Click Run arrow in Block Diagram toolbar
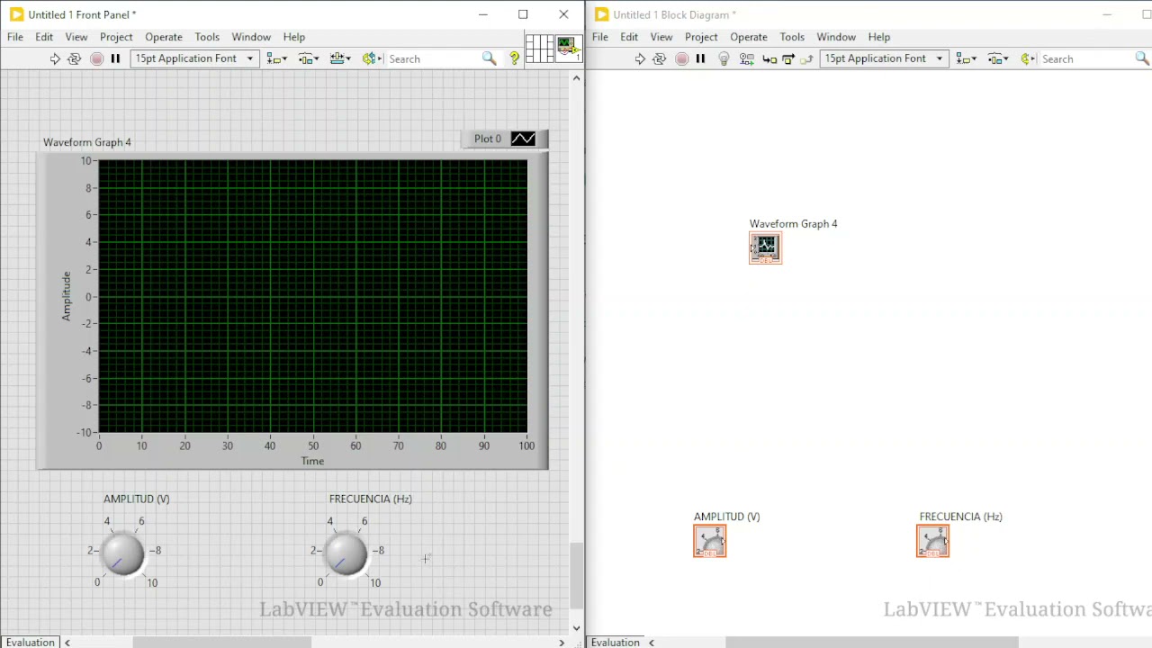Screen dimensions: 1152x648 coord(640,58)
